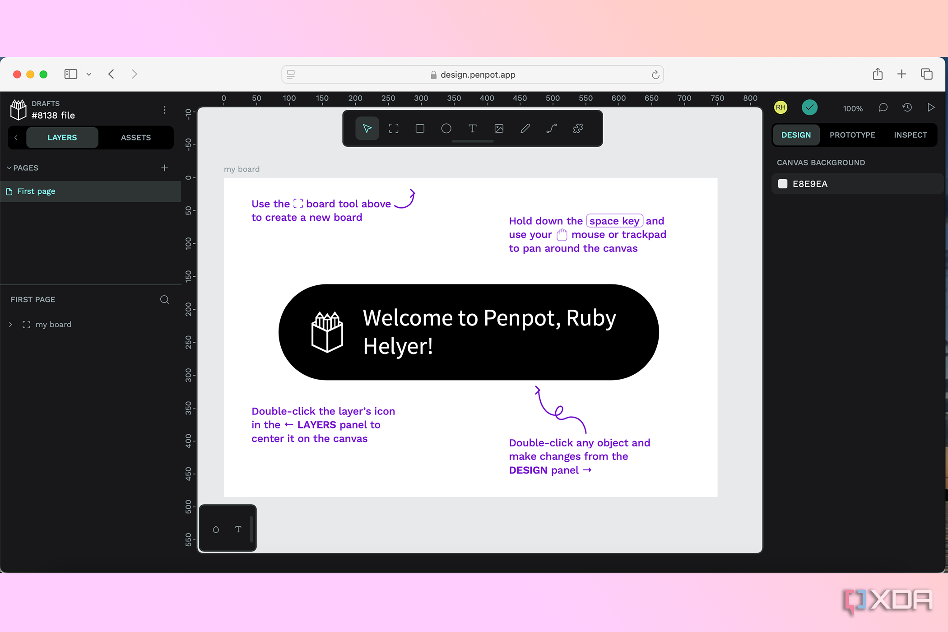The width and height of the screenshot is (948, 632).
Task: Select the Ellipse tool
Action: [446, 129]
